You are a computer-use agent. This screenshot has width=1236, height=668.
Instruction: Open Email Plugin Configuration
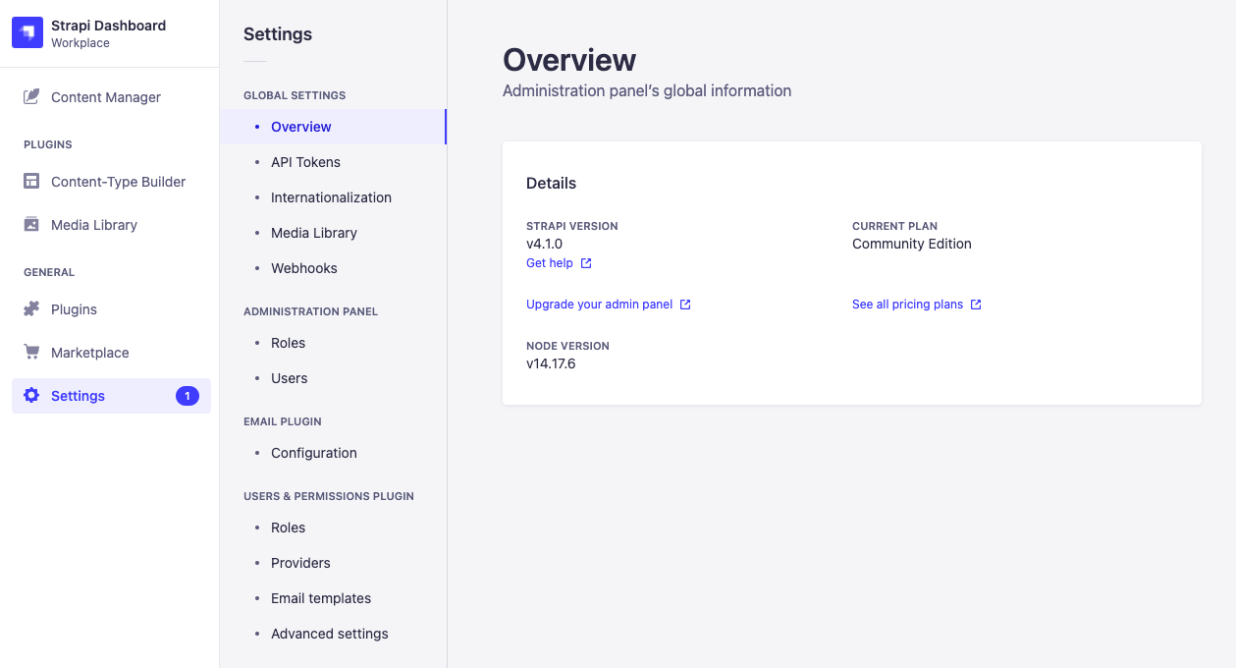[x=333, y=453]
